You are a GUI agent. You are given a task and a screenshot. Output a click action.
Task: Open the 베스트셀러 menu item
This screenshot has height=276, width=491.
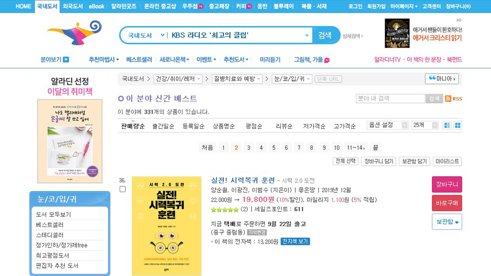(139, 60)
